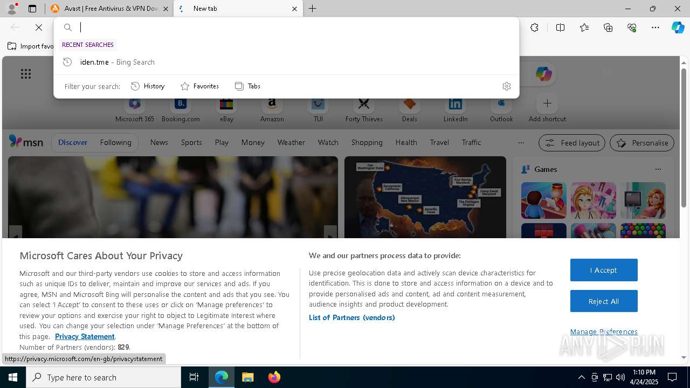Launch Firefox from the taskbar

tap(274, 377)
